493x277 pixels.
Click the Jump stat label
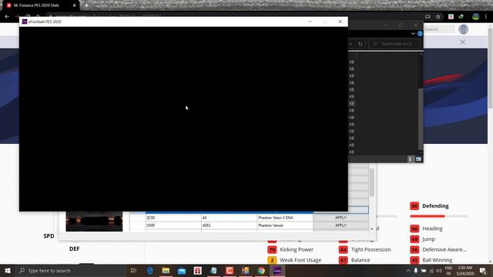pos(428,239)
